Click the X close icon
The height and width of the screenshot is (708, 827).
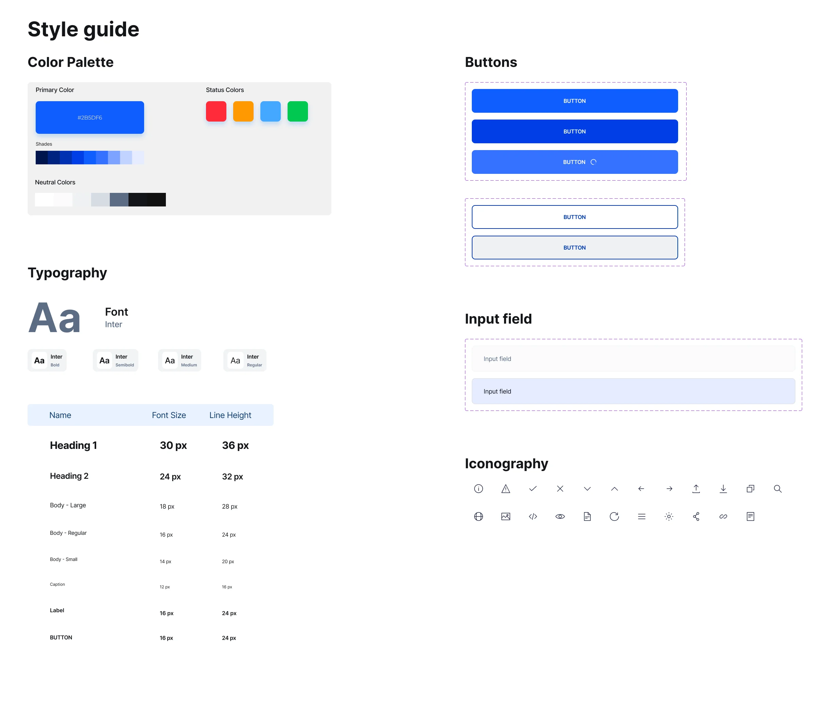point(560,489)
